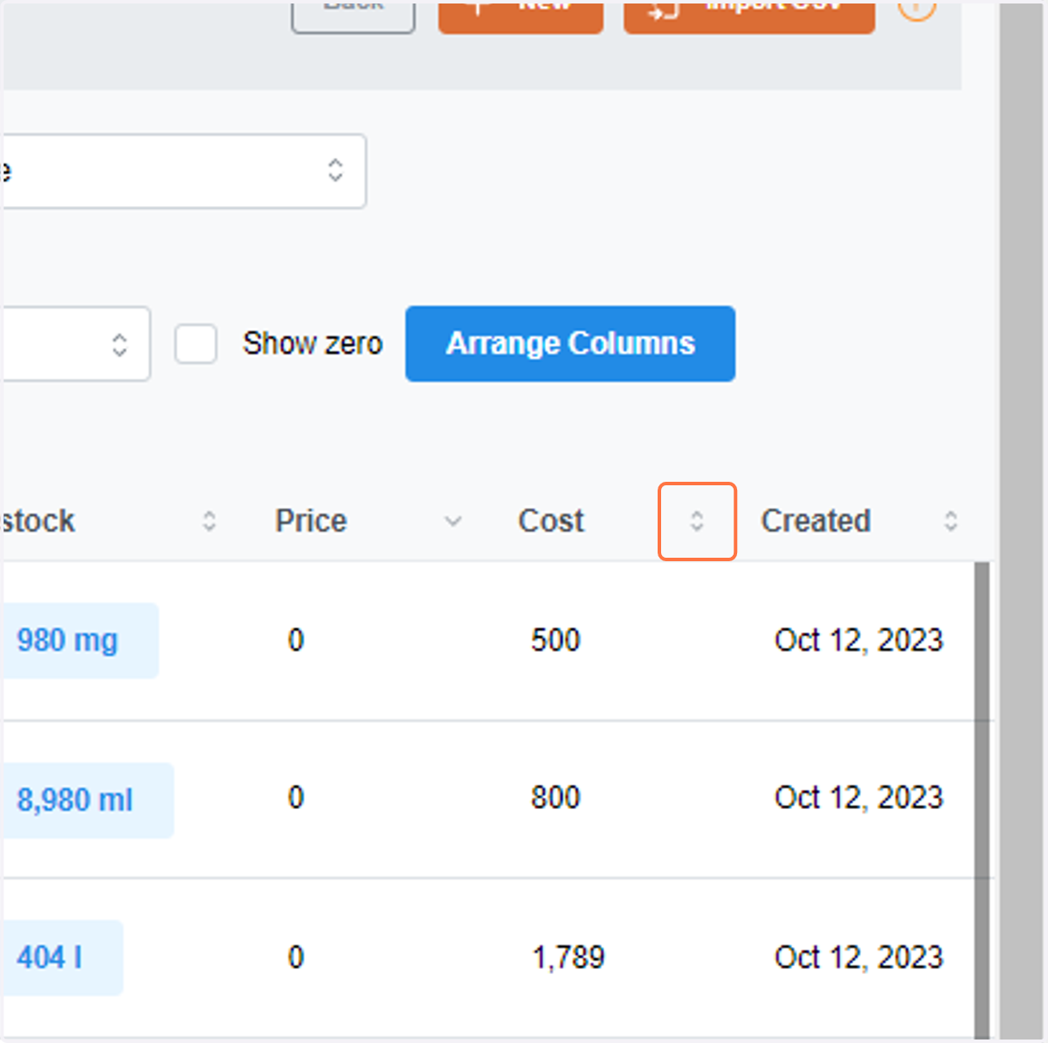Viewport: 1048px width, 1043px height.
Task: Select the cost value 800
Action: 555,798
